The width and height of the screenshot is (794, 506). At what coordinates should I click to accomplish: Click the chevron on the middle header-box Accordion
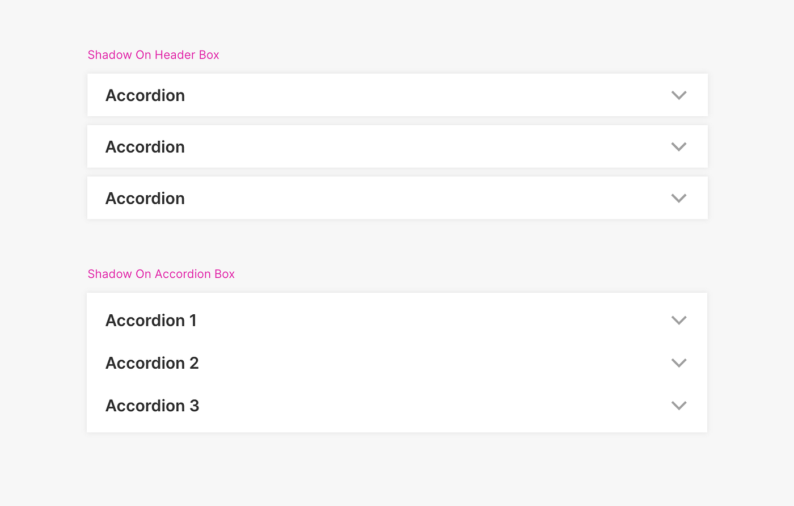(x=679, y=147)
